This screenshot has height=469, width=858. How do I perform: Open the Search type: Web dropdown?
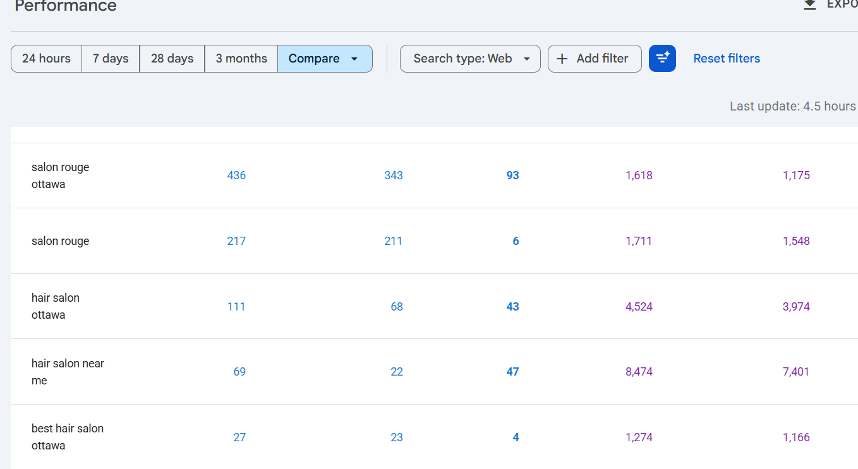(470, 59)
